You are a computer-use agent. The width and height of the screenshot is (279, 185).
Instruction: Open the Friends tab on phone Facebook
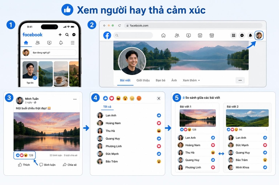pos(38,43)
